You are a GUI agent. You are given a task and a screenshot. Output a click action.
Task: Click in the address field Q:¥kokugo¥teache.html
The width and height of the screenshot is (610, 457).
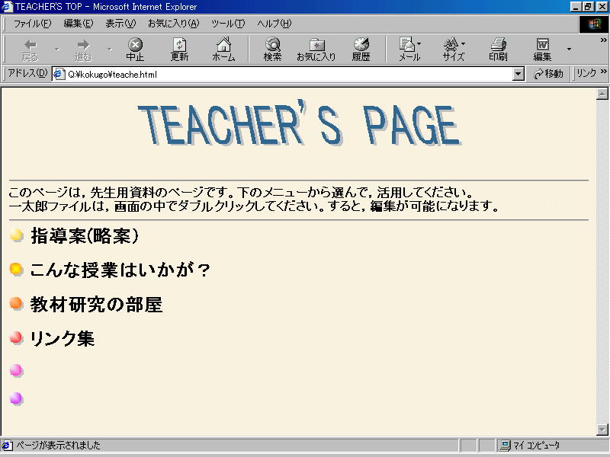288,74
